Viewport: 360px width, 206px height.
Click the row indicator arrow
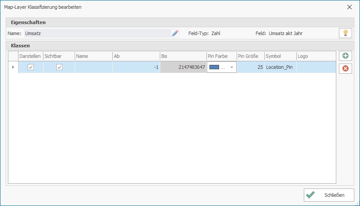tap(13, 67)
